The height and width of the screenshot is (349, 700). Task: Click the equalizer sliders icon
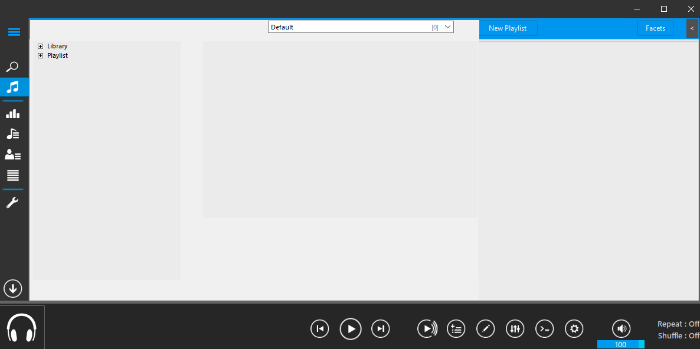point(515,329)
